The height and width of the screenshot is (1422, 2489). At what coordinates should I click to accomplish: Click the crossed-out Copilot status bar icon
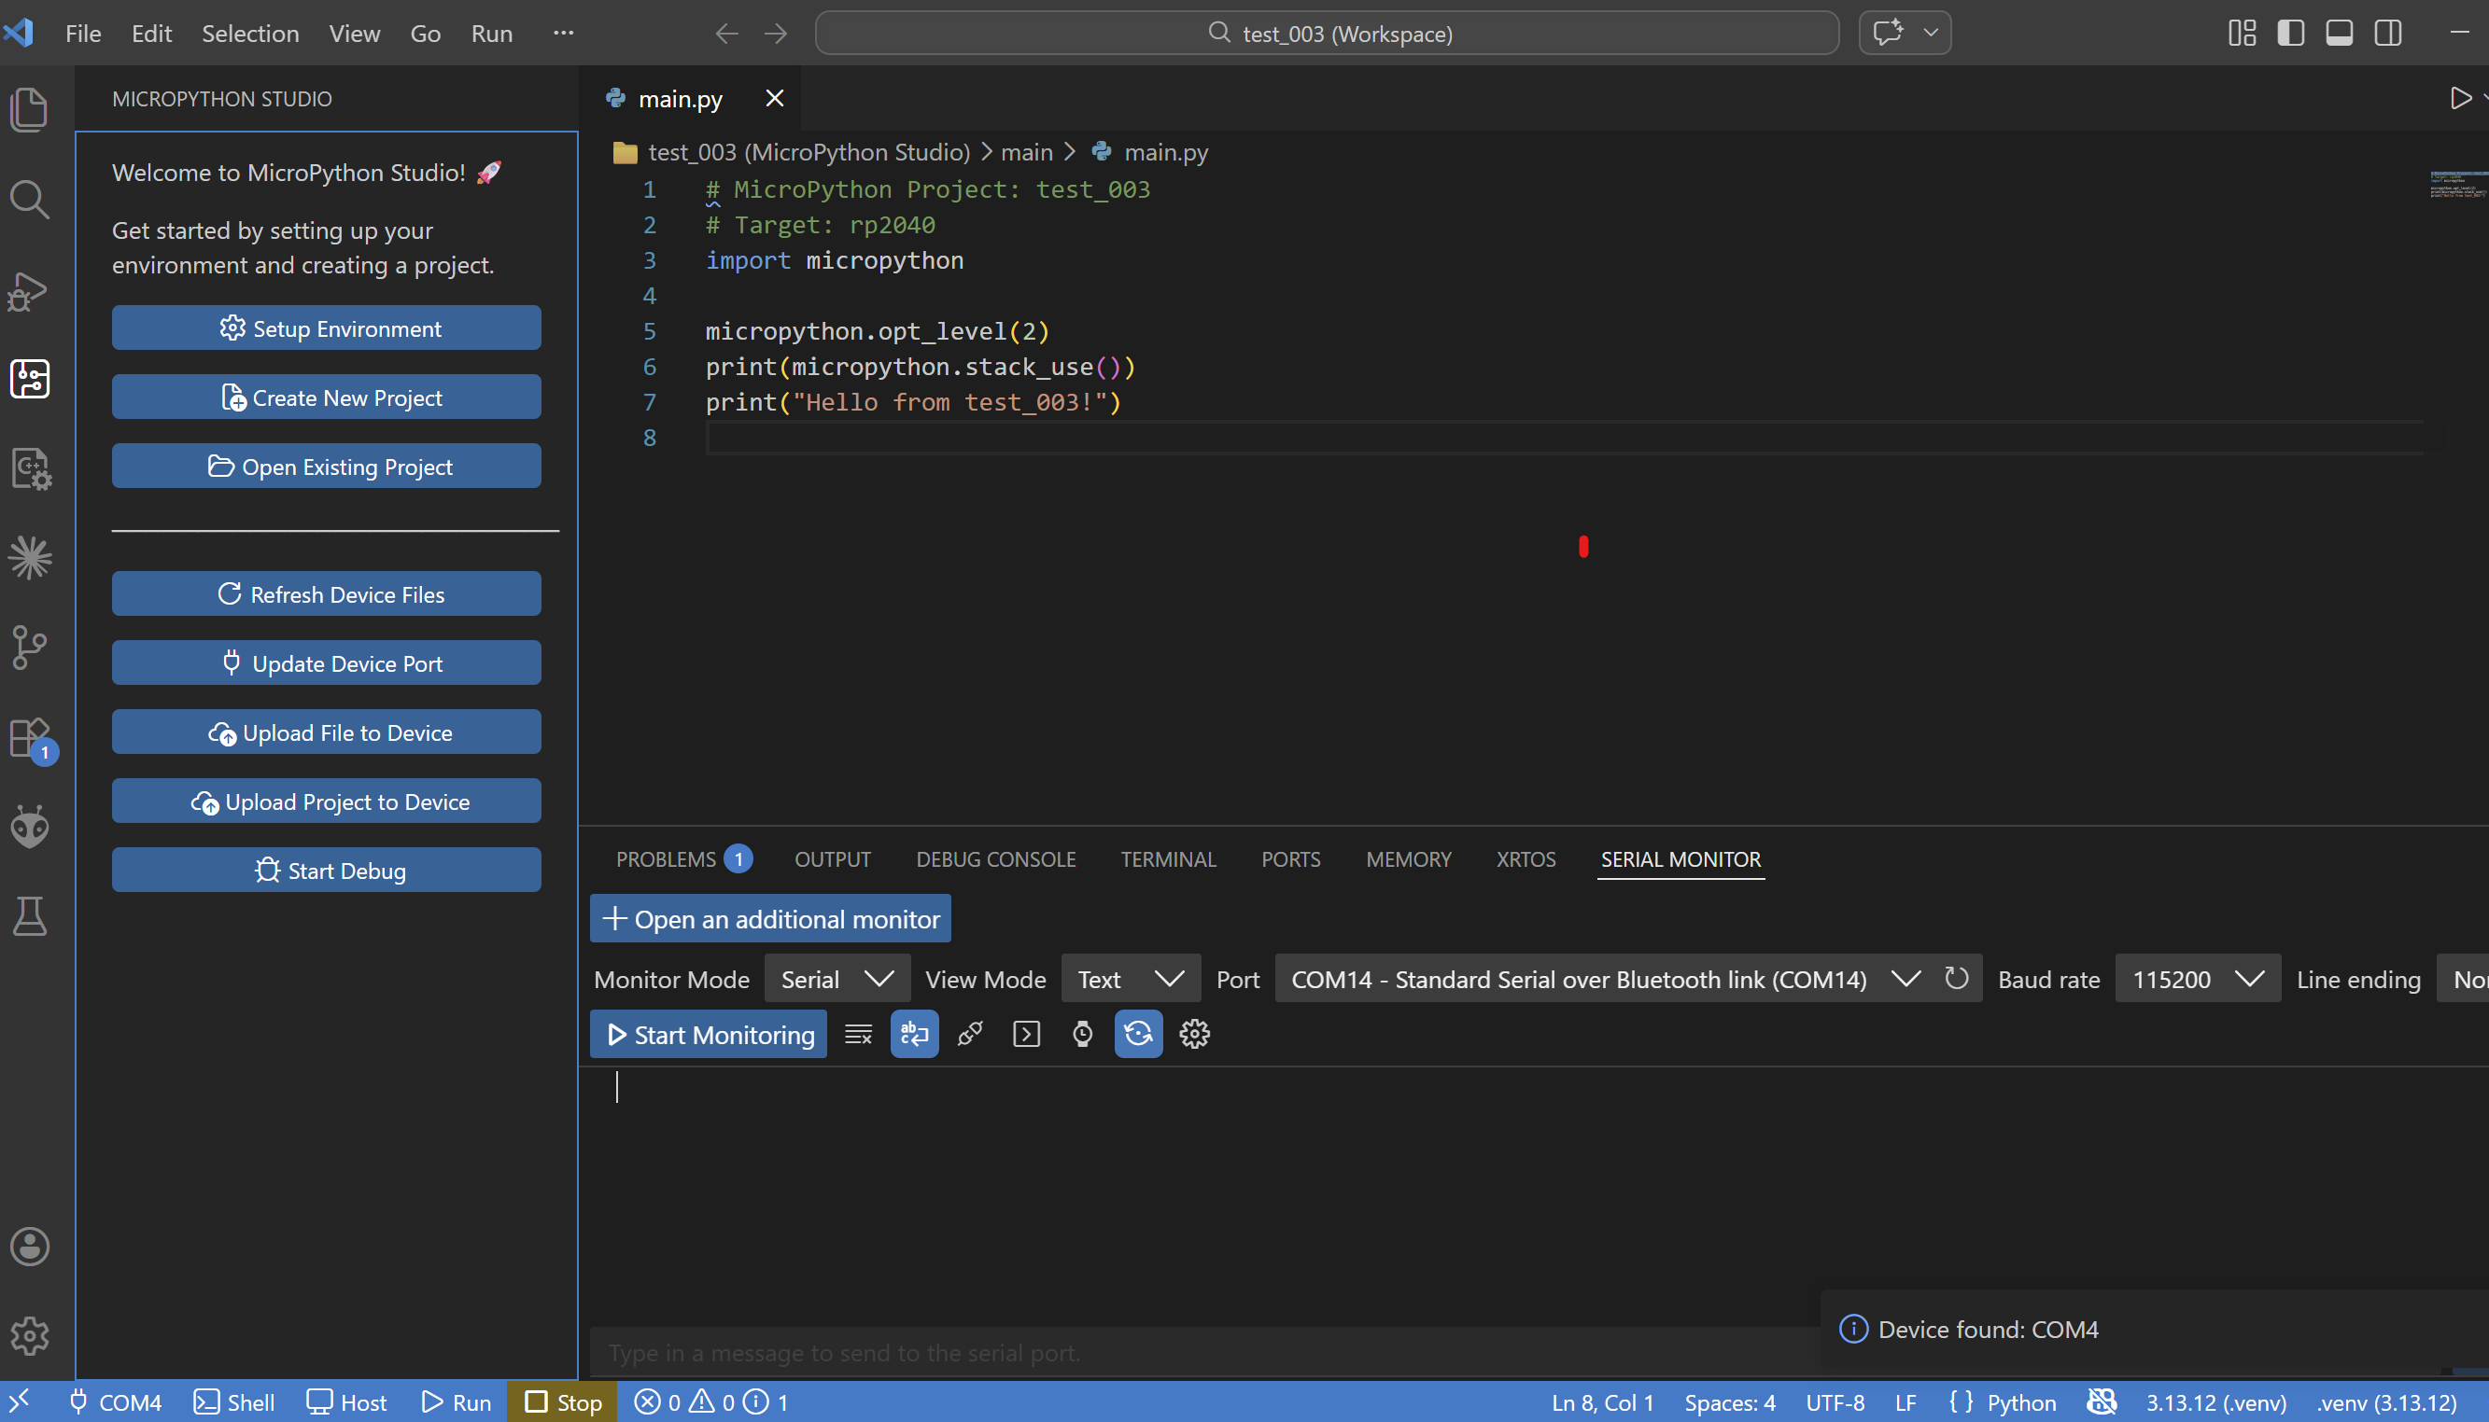2100,1401
